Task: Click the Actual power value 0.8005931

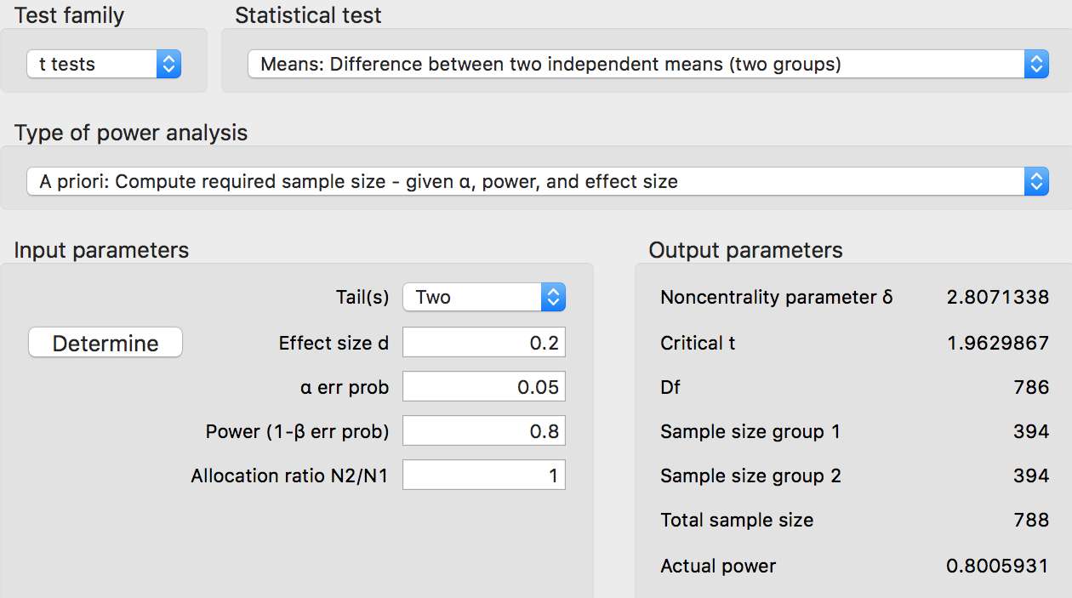Action: point(997,565)
